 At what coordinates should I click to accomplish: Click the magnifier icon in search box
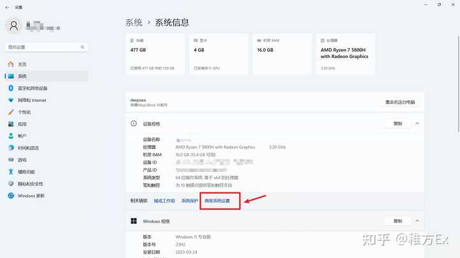pyautogui.click(x=82, y=47)
